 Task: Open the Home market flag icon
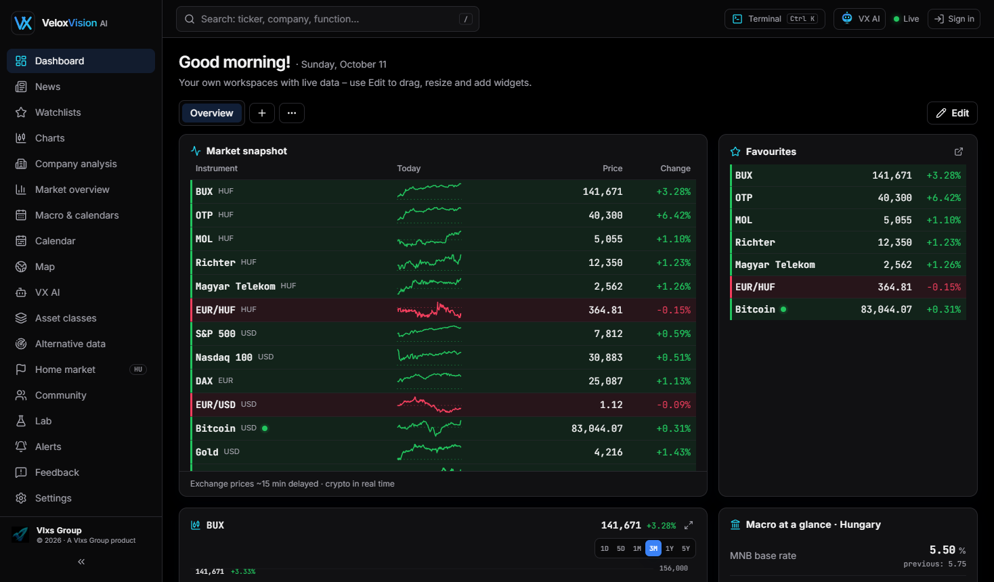tap(21, 370)
